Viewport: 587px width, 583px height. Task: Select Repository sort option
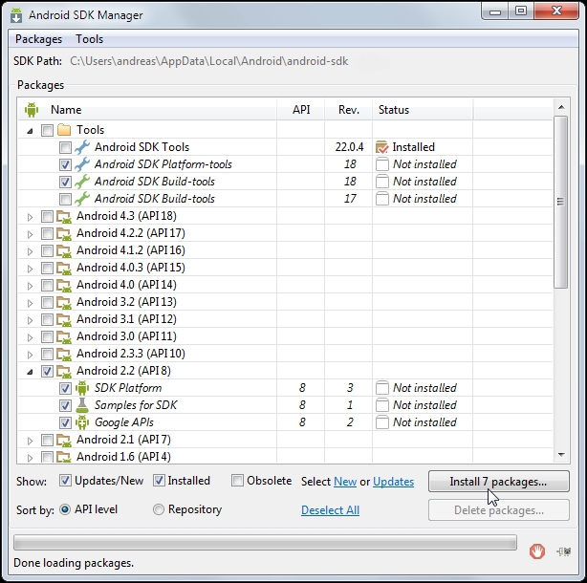[x=159, y=509]
